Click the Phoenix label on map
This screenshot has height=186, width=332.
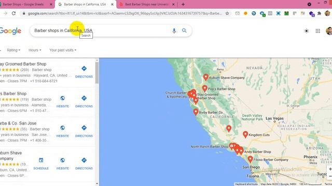point(310,157)
